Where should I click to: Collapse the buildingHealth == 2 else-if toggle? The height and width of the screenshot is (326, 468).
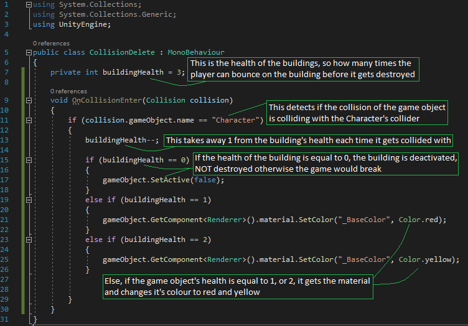point(29,240)
